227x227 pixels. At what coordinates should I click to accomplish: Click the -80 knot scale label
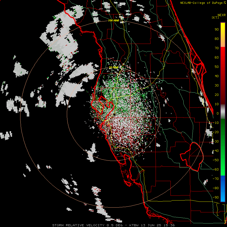coord(216,188)
